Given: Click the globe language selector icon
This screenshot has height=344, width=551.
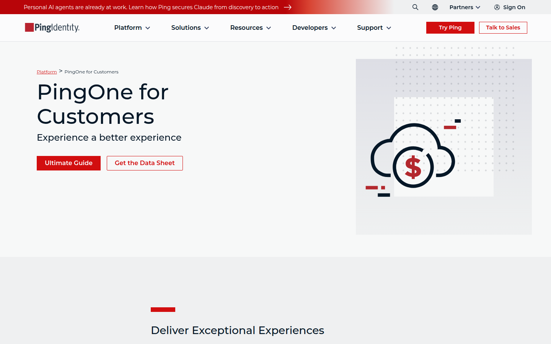Looking at the screenshot, I should (x=435, y=7).
